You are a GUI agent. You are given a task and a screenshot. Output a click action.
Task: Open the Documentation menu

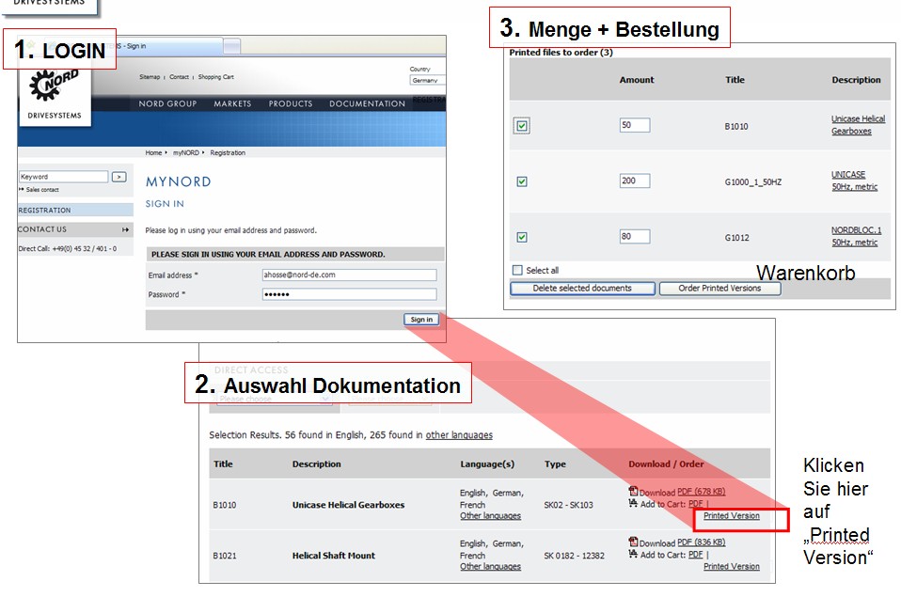click(x=367, y=104)
